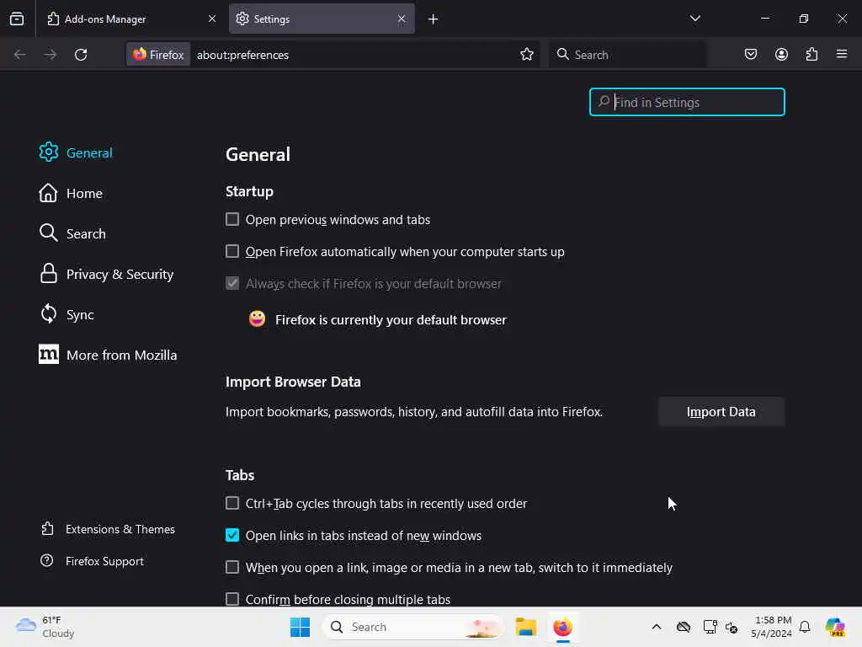
Task: Go back with the back arrow
Action: pyautogui.click(x=20, y=55)
